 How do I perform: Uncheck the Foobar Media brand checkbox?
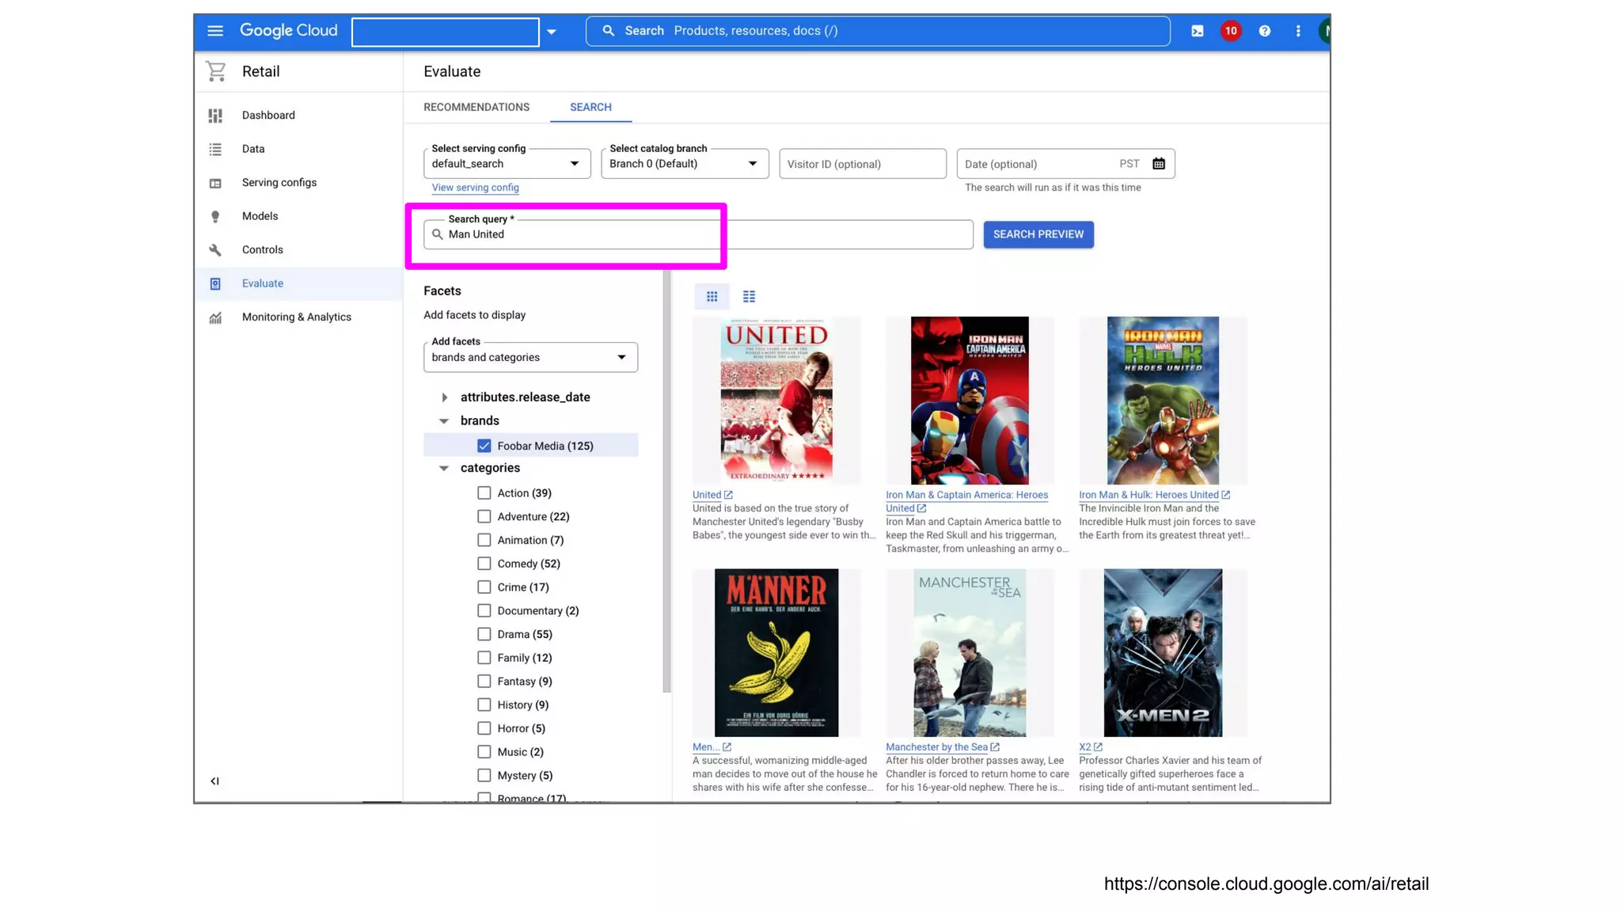tap(484, 446)
